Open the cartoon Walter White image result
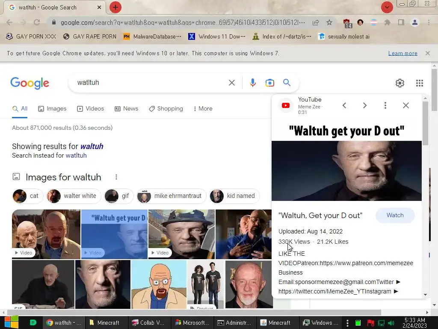Image resolution: width=438 pixels, height=329 pixels. (x=159, y=284)
